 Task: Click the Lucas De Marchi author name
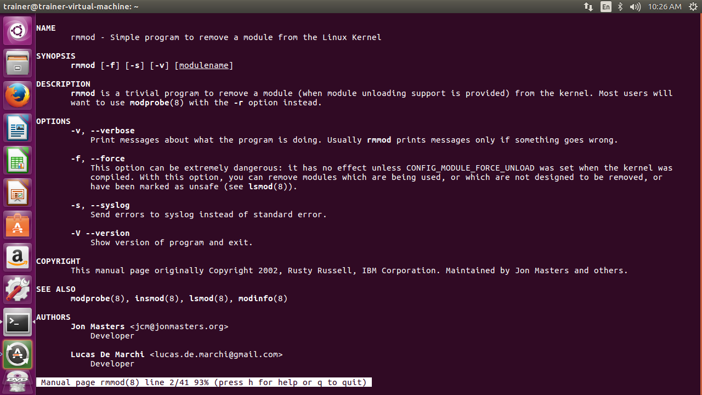click(107, 354)
